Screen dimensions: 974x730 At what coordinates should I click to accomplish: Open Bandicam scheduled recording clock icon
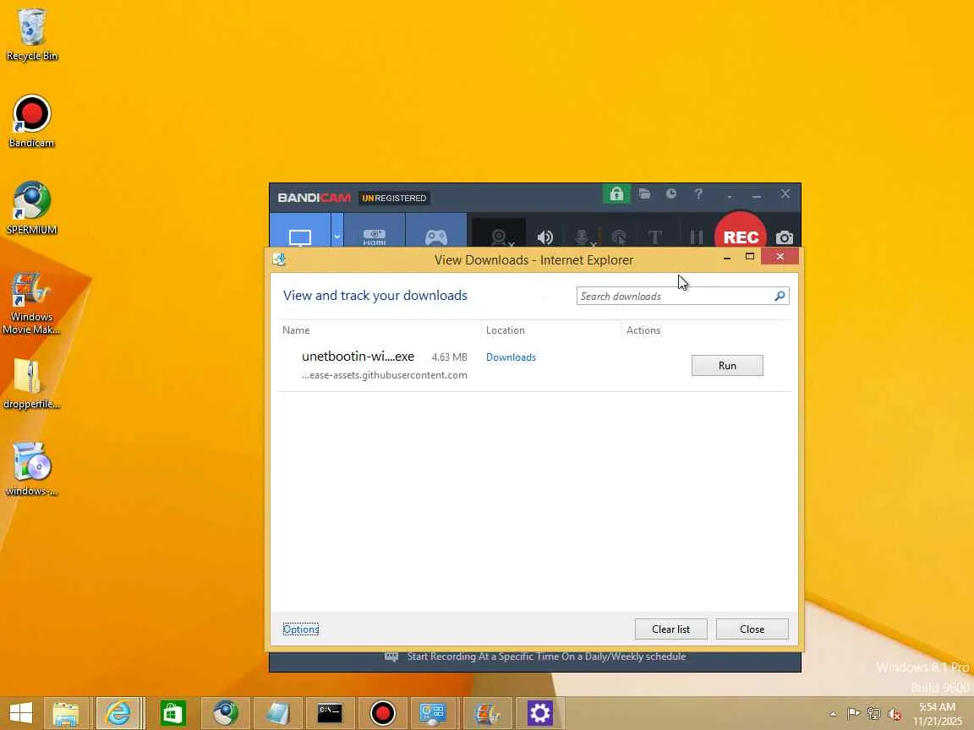[x=671, y=194]
